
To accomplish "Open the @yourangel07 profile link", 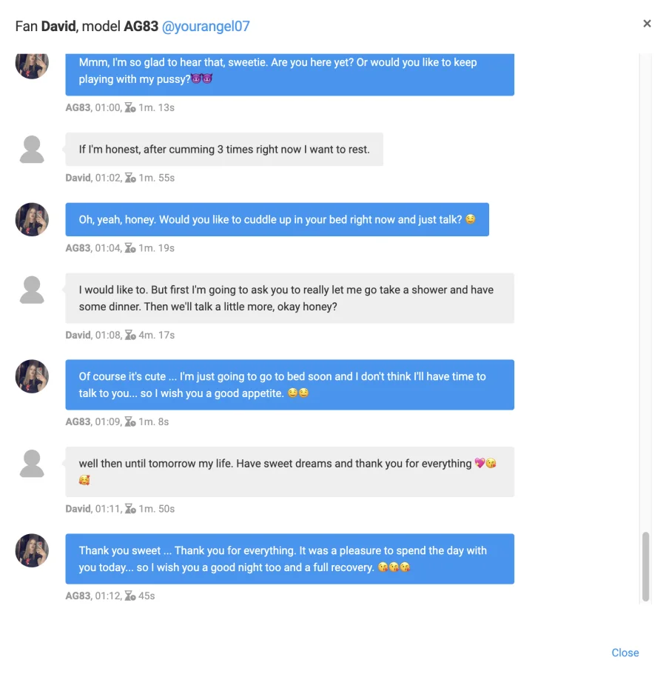I will pyautogui.click(x=206, y=26).
